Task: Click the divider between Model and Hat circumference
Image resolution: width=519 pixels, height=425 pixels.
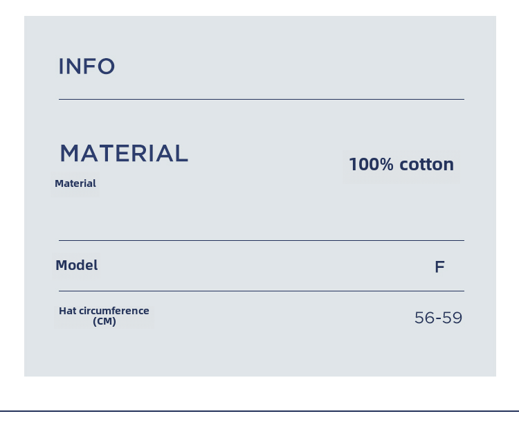Action: [x=261, y=291]
